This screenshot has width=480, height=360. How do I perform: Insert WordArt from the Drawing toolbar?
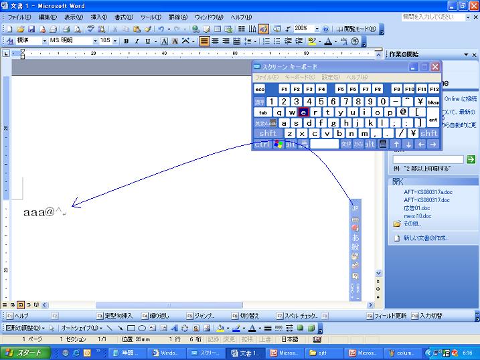[x=174, y=328]
